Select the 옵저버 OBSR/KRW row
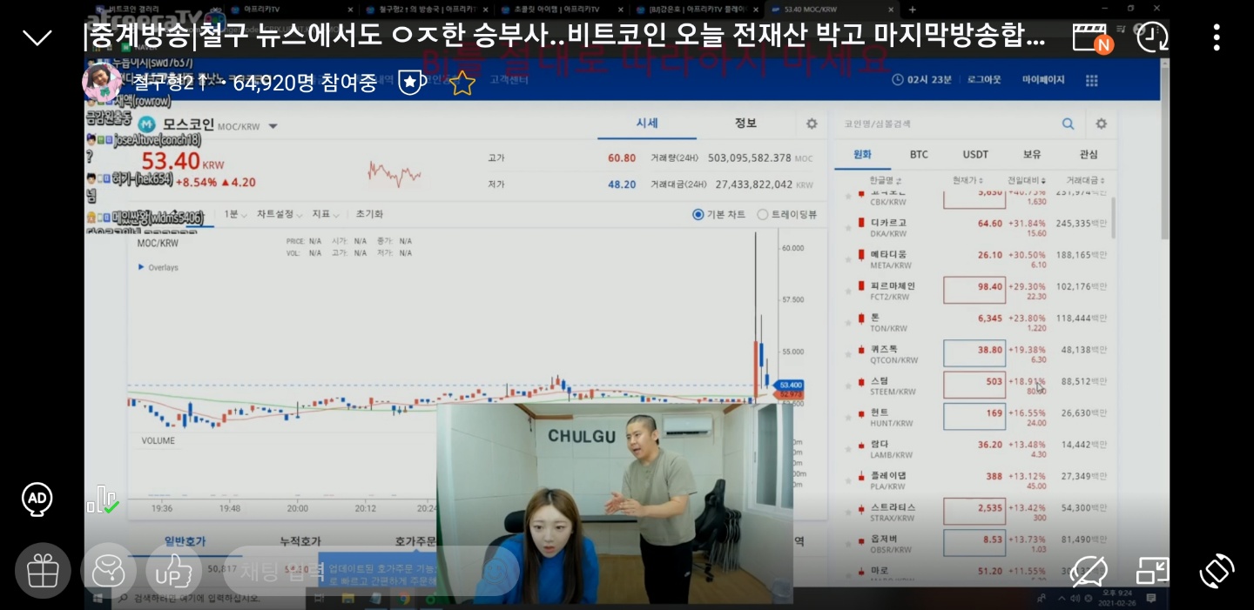Viewport: 1254px width, 610px height. tap(975, 544)
